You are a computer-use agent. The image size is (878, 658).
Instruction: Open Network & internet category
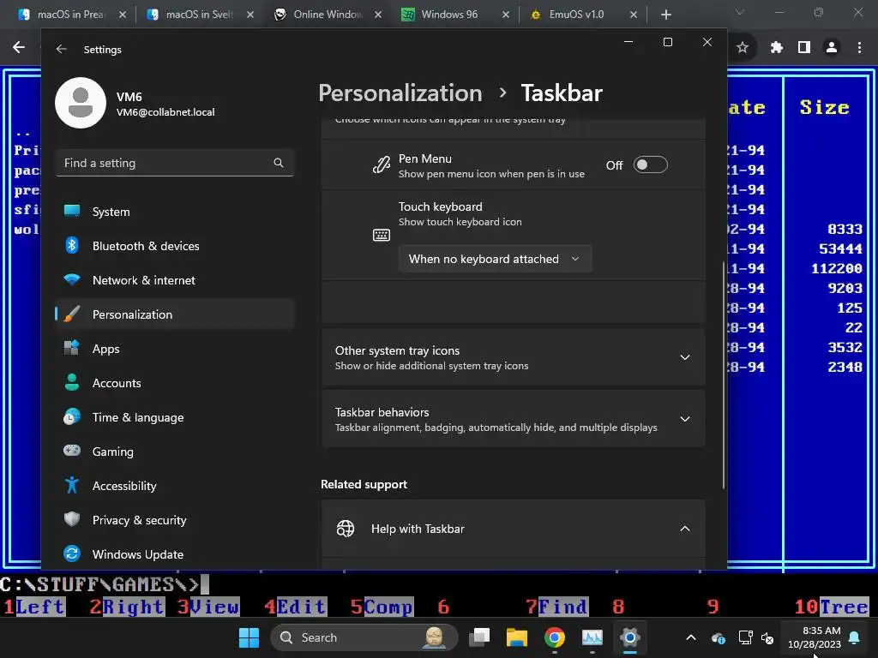pos(175,280)
